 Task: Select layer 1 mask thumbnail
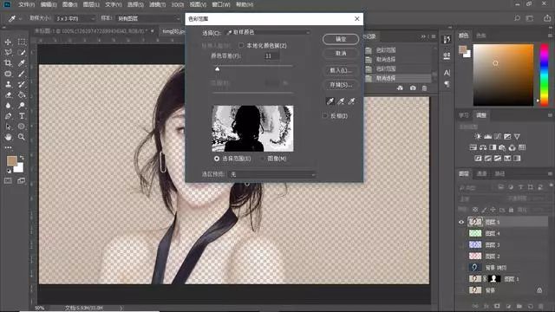(x=494, y=279)
